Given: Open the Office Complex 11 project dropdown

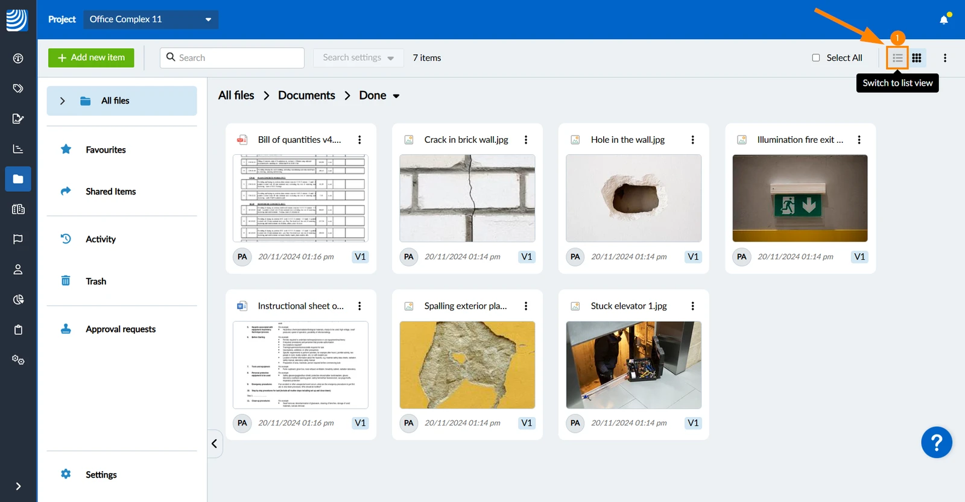Looking at the screenshot, I should pos(151,19).
